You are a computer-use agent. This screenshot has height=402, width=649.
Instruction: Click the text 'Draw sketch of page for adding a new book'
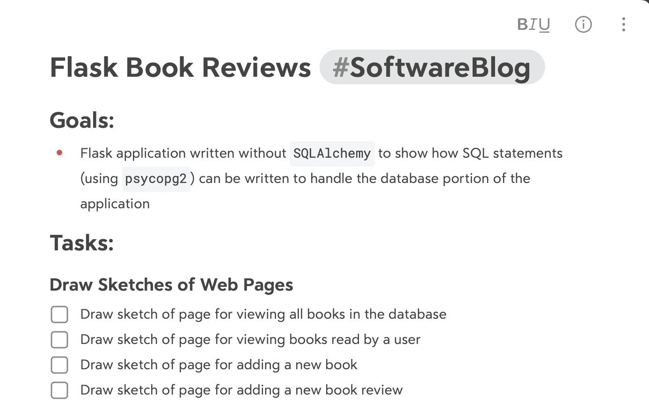[x=219, y=365]
